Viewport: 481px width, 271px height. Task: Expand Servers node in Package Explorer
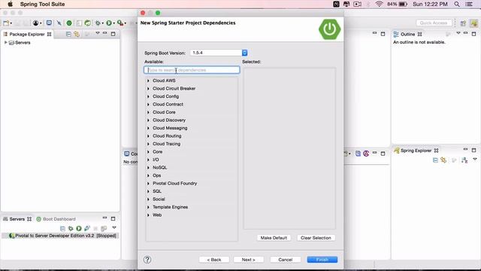pyautogui.click(x=5, y=42)
